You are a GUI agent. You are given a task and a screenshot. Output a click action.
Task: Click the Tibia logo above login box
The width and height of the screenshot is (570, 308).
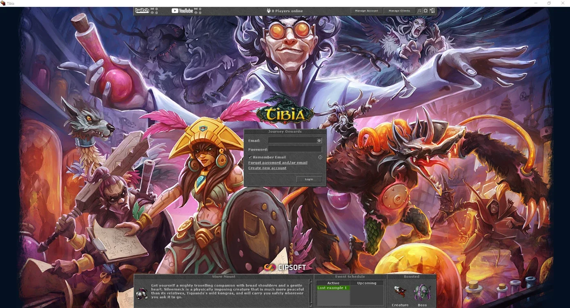tap(285, 110)
